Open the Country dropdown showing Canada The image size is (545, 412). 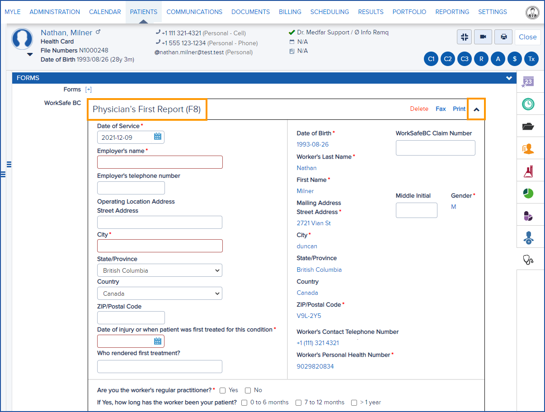coord(160,293)
